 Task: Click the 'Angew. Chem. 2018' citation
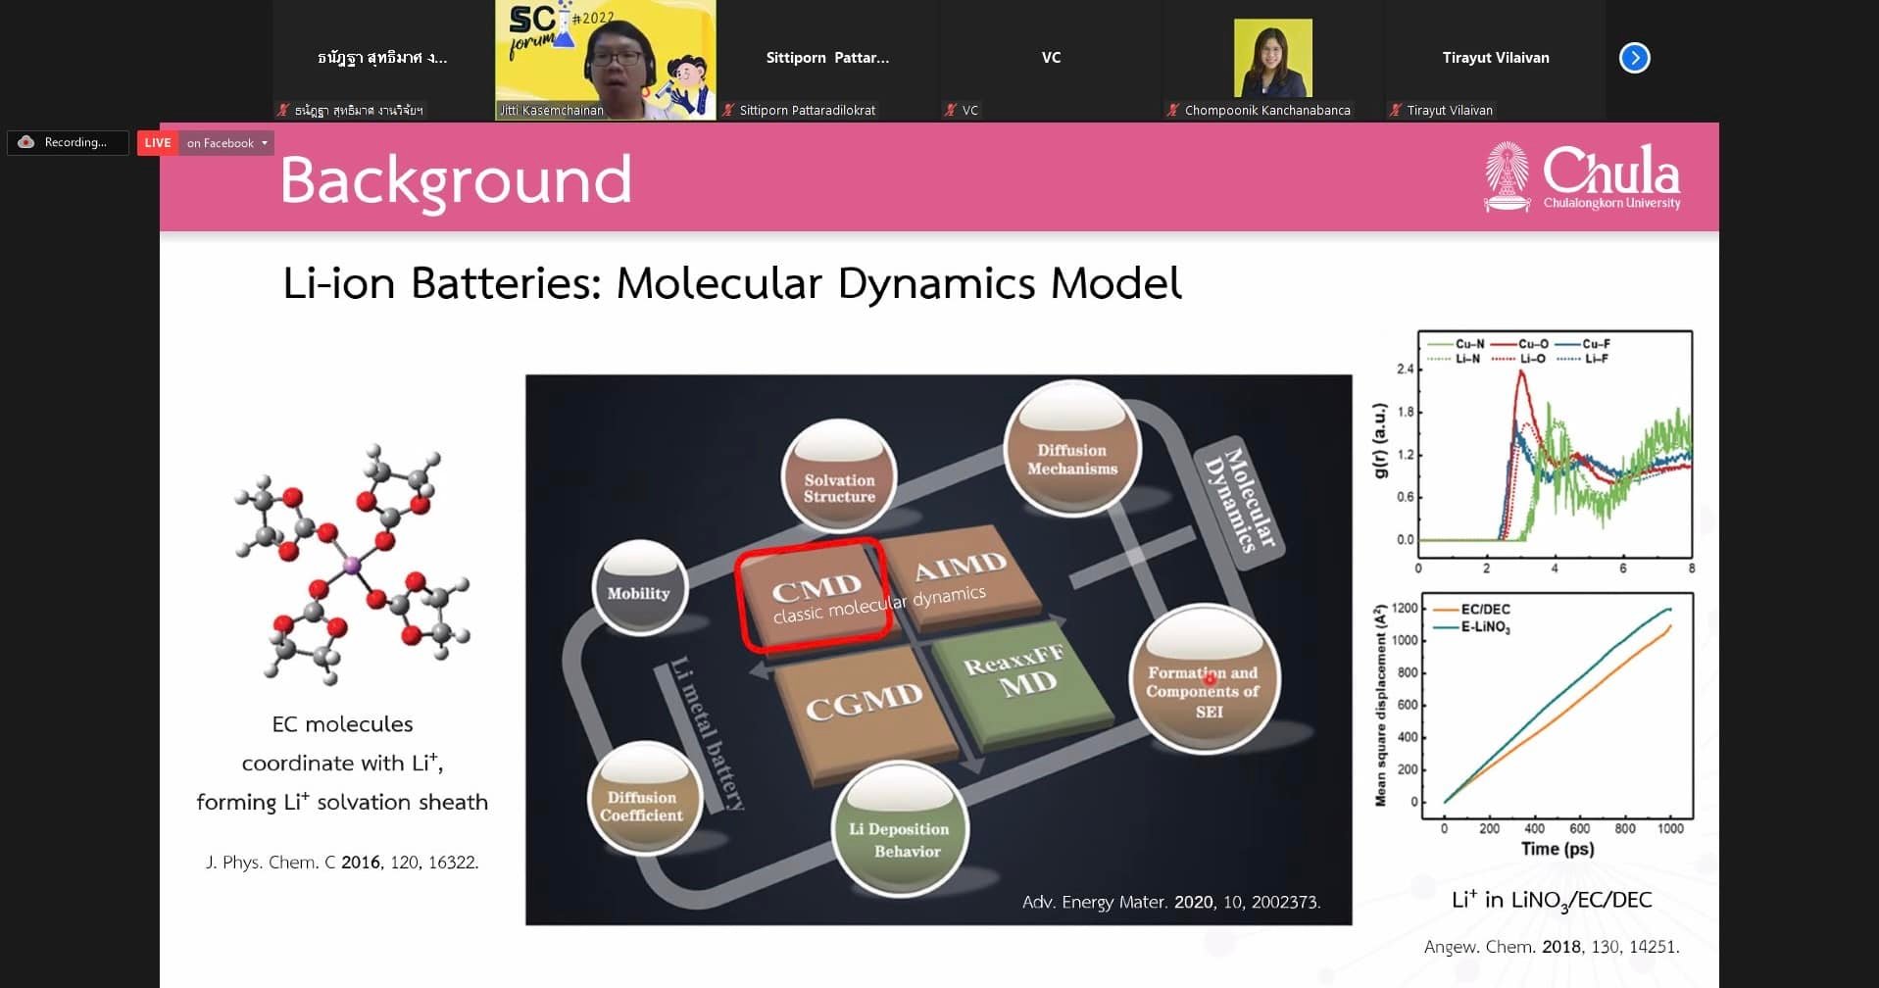[1552, 947]
